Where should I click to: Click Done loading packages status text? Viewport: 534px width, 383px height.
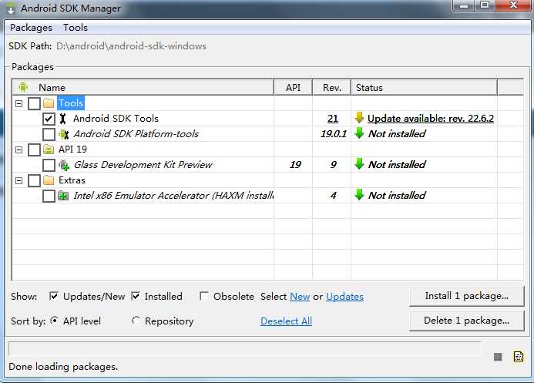pyautogui.click(x=63, y=367)
